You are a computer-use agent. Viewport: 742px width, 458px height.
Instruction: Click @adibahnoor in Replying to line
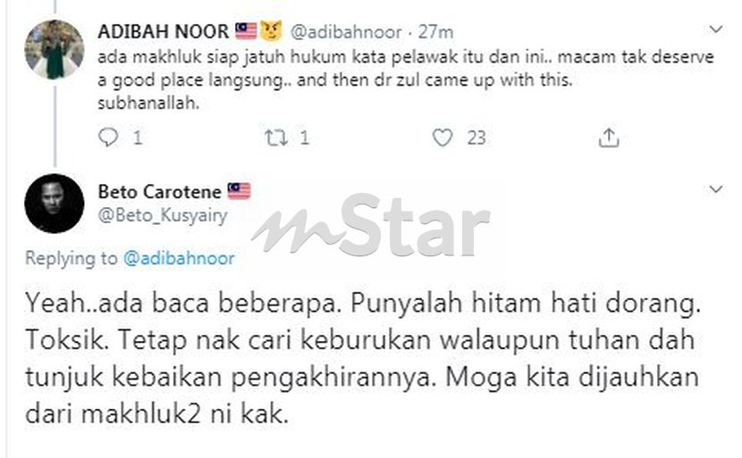[179, 258]
